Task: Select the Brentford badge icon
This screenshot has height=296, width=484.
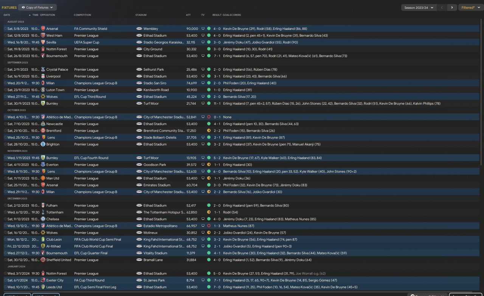Action: (43, 131)
